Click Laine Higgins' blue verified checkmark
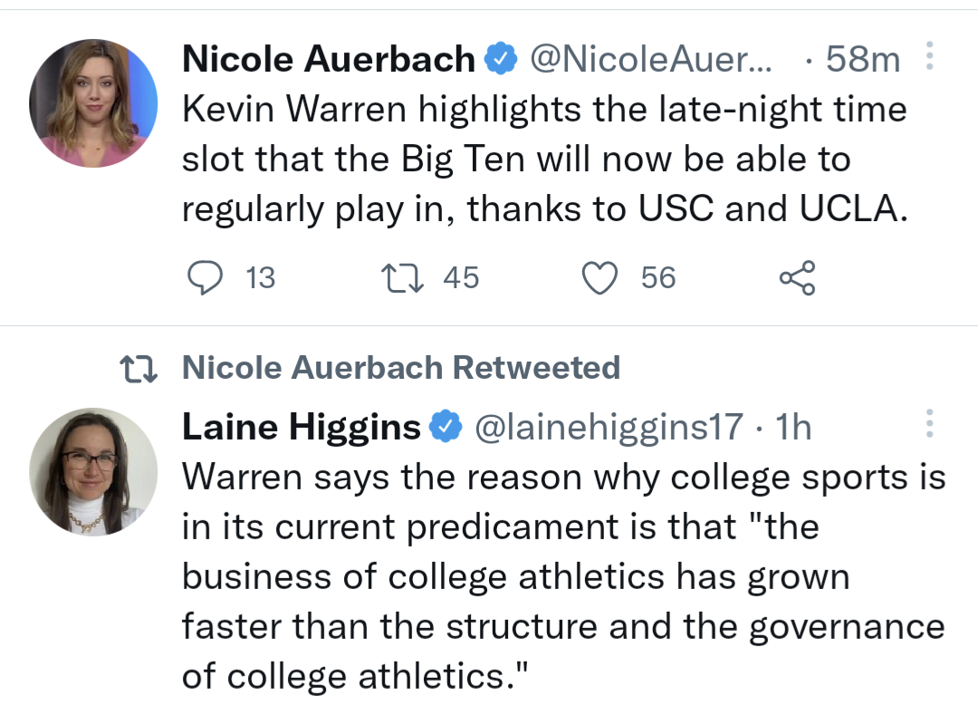The height and width of the screenshot is (715, 978). (446, 426)
